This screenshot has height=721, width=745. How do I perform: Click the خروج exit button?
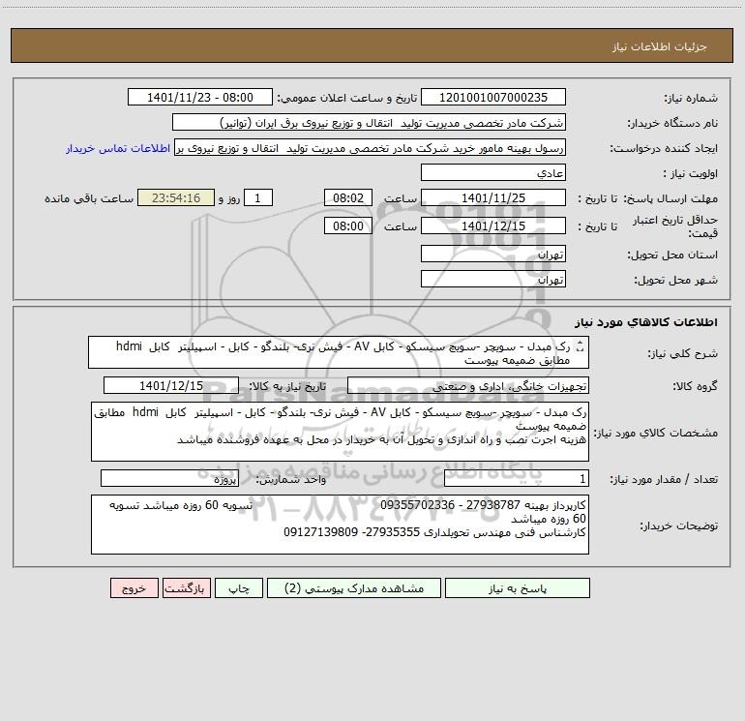point(134,588)
